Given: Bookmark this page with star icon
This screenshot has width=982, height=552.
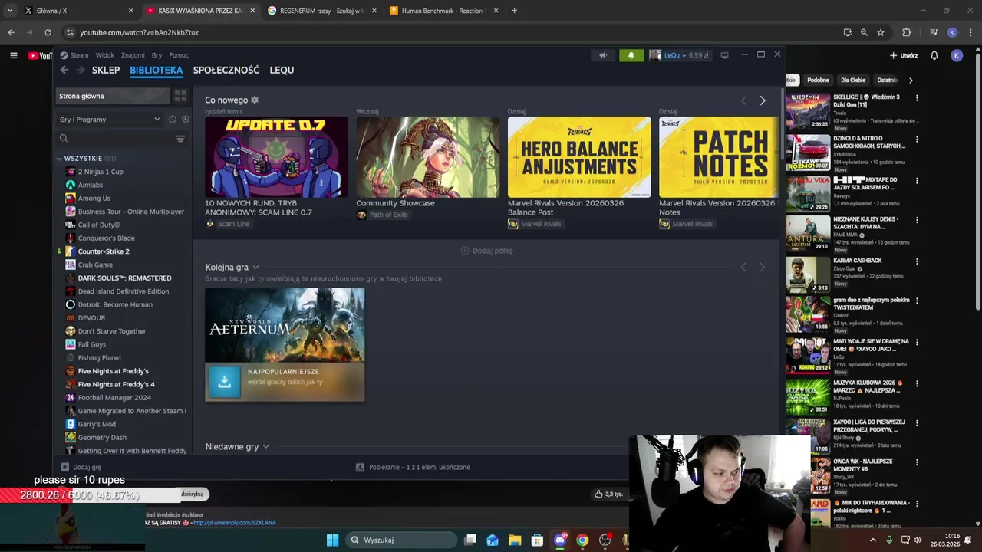Looking at the screenshot, I should tap(881, 32).
